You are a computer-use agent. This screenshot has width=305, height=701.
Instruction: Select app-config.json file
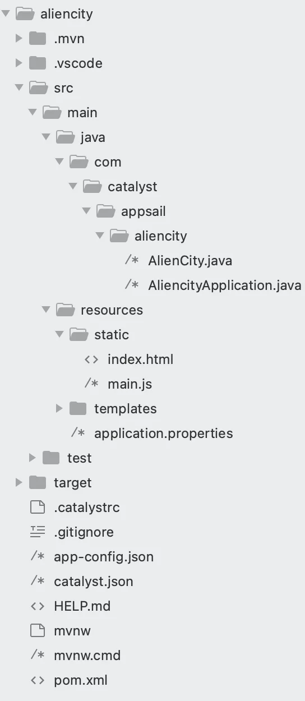point(104,557)
